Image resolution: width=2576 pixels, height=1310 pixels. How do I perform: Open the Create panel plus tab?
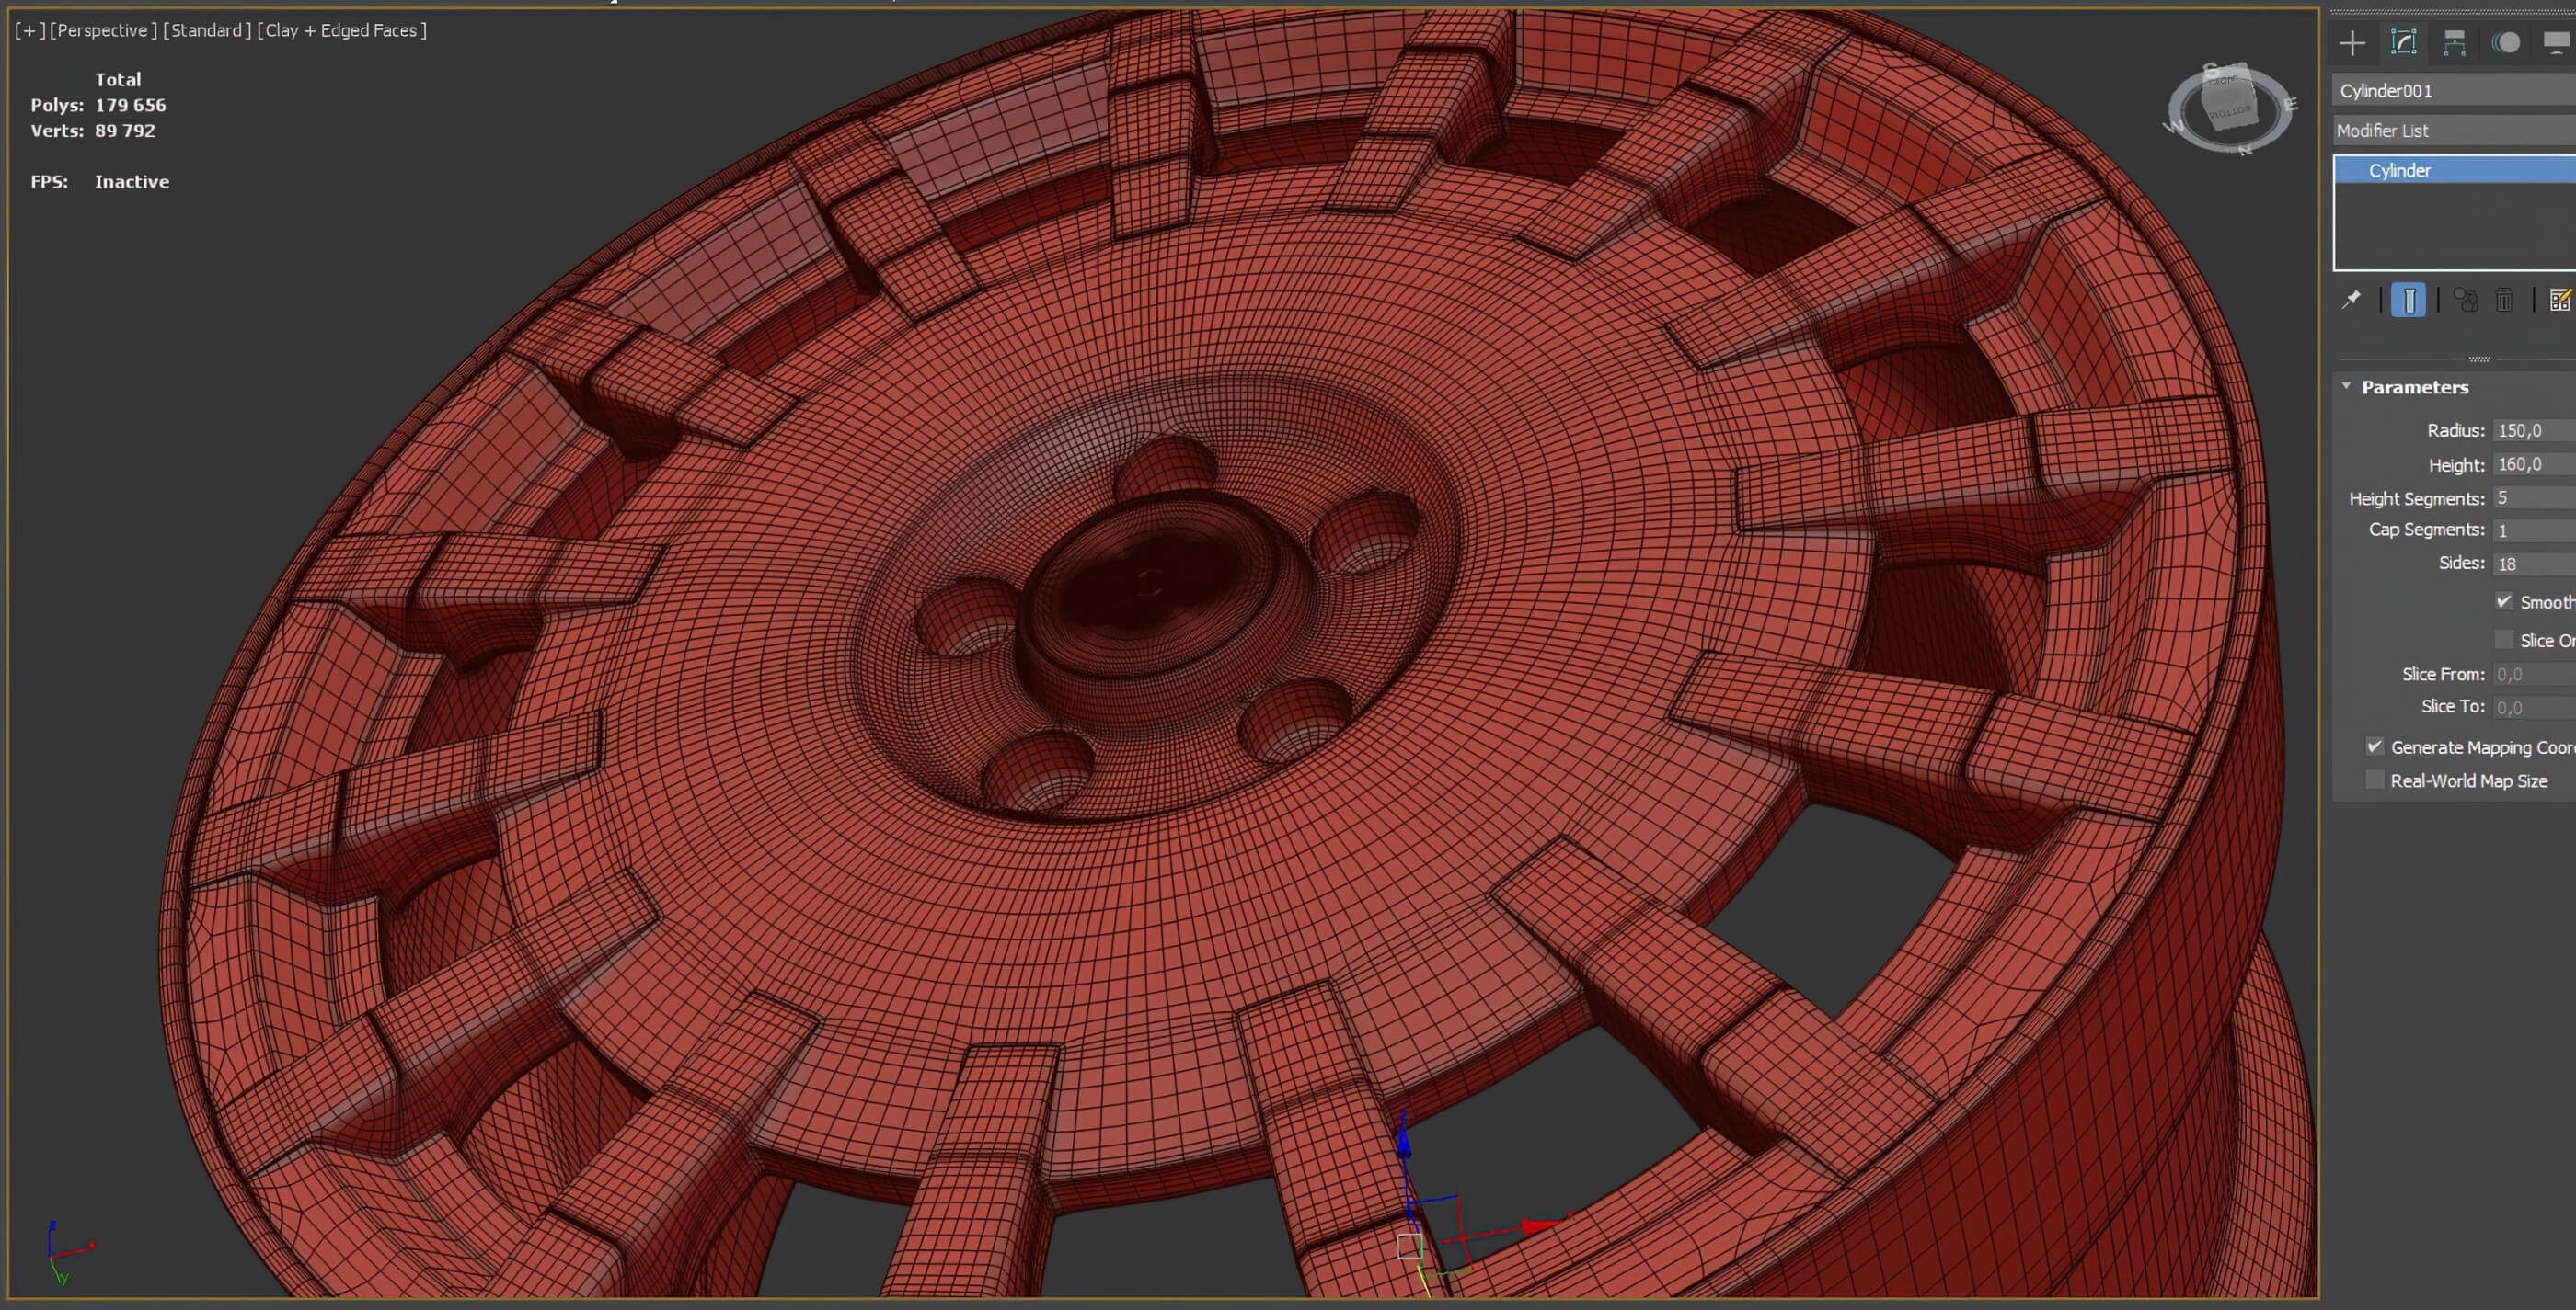pos(2352,43)
